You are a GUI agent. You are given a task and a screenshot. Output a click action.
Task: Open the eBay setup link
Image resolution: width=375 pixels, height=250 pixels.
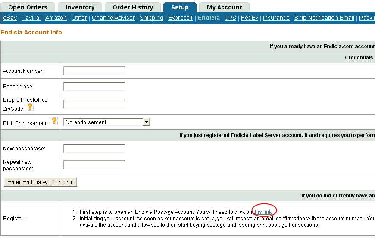click(10, 18)
